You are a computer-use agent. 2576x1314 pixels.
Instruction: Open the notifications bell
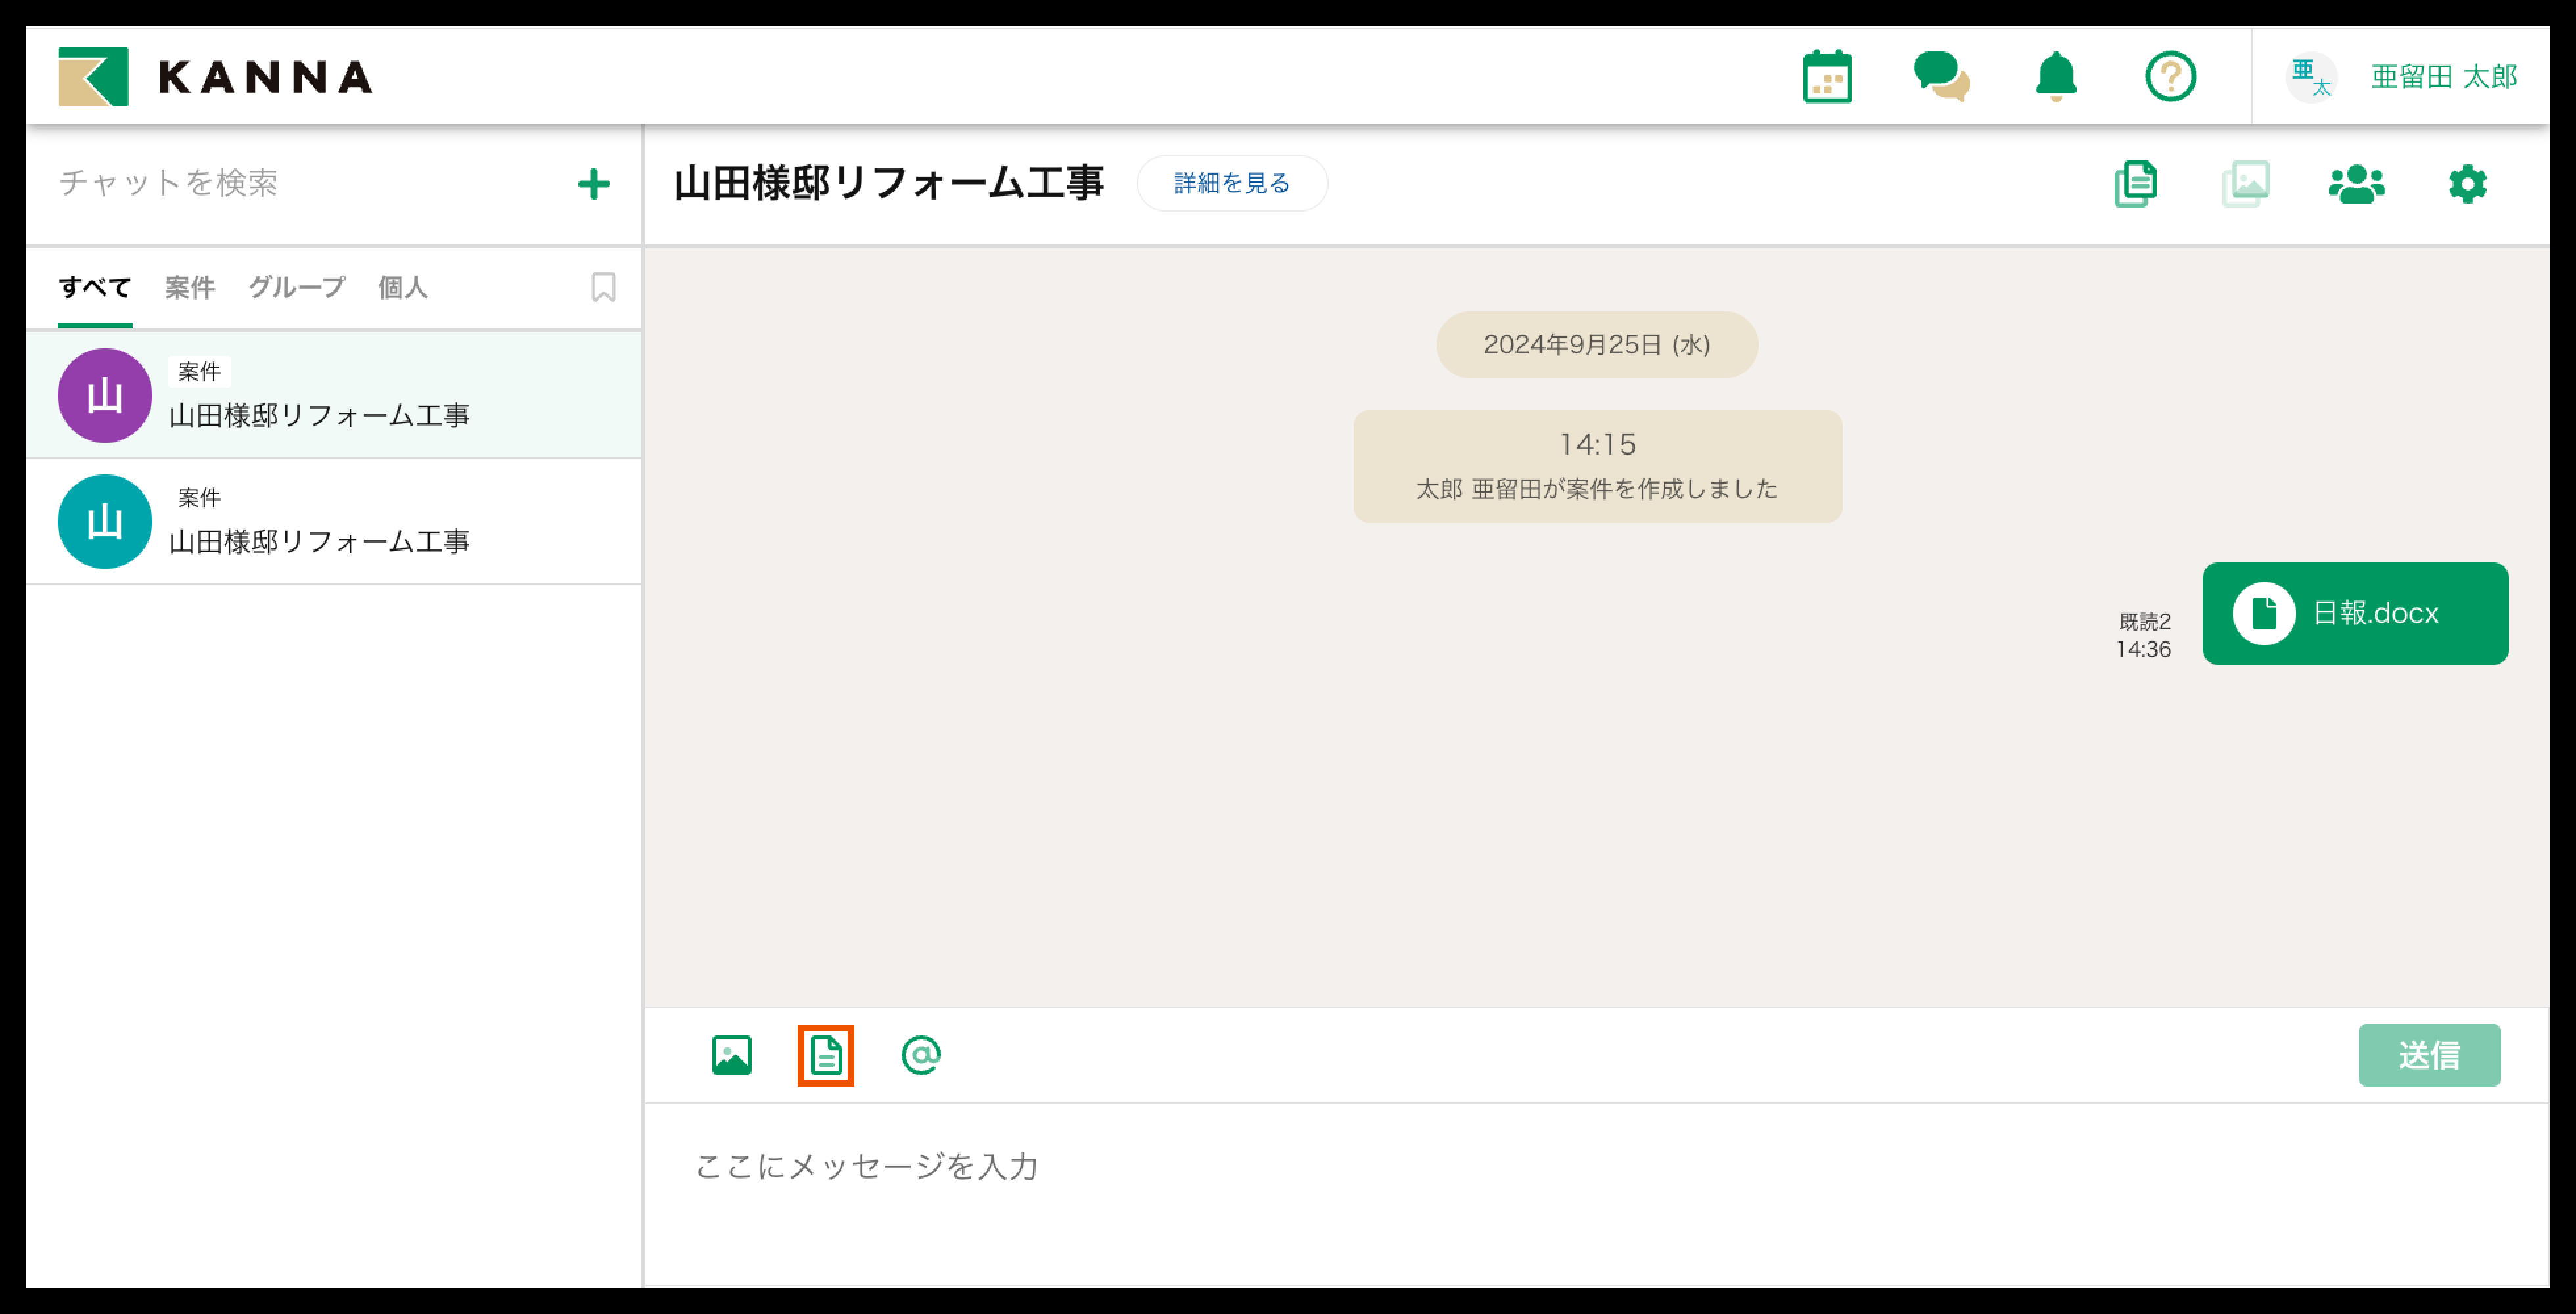point(2055,77)
